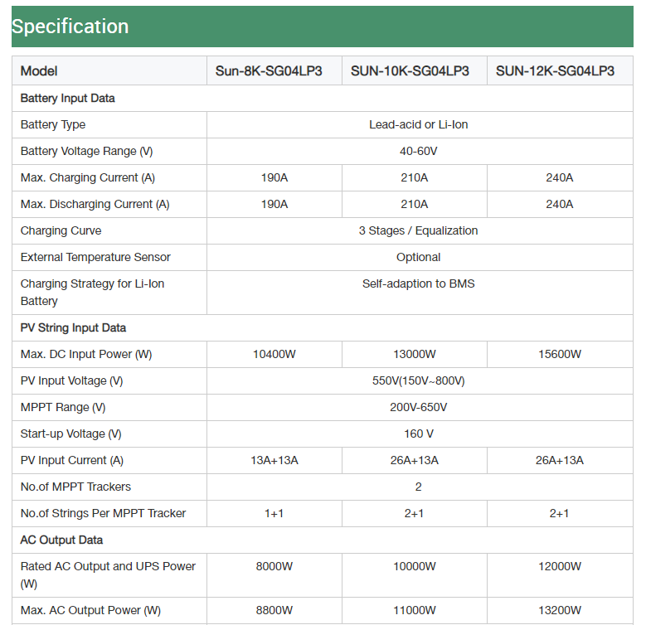646x625 pixels.
Task: Select the 13000W Max. DC Input Power cell
Action: pos(415,354)
